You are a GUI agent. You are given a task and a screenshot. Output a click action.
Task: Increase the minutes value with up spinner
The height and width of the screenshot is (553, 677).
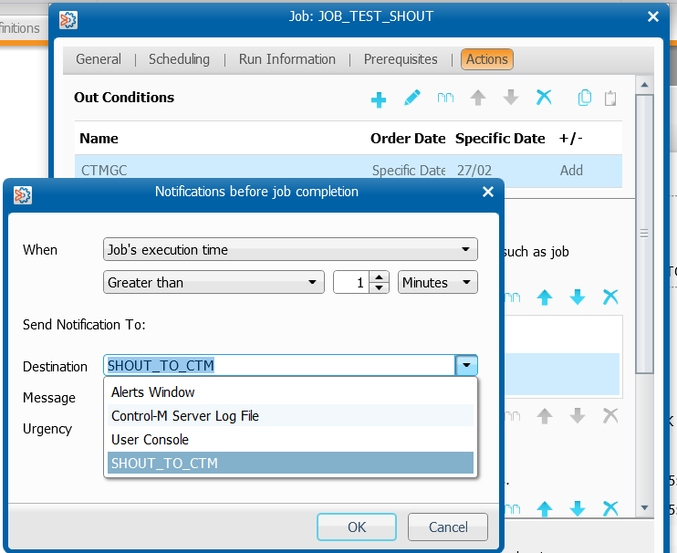click(x=379, y=277)
